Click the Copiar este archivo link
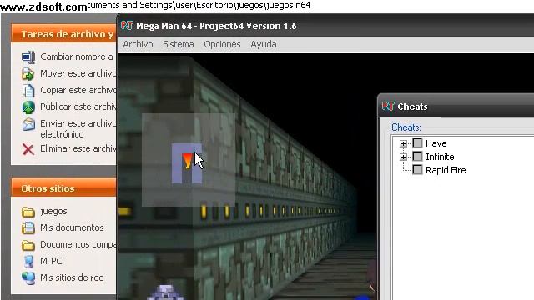The image size is (534, 300). click(x=78, y=90)
